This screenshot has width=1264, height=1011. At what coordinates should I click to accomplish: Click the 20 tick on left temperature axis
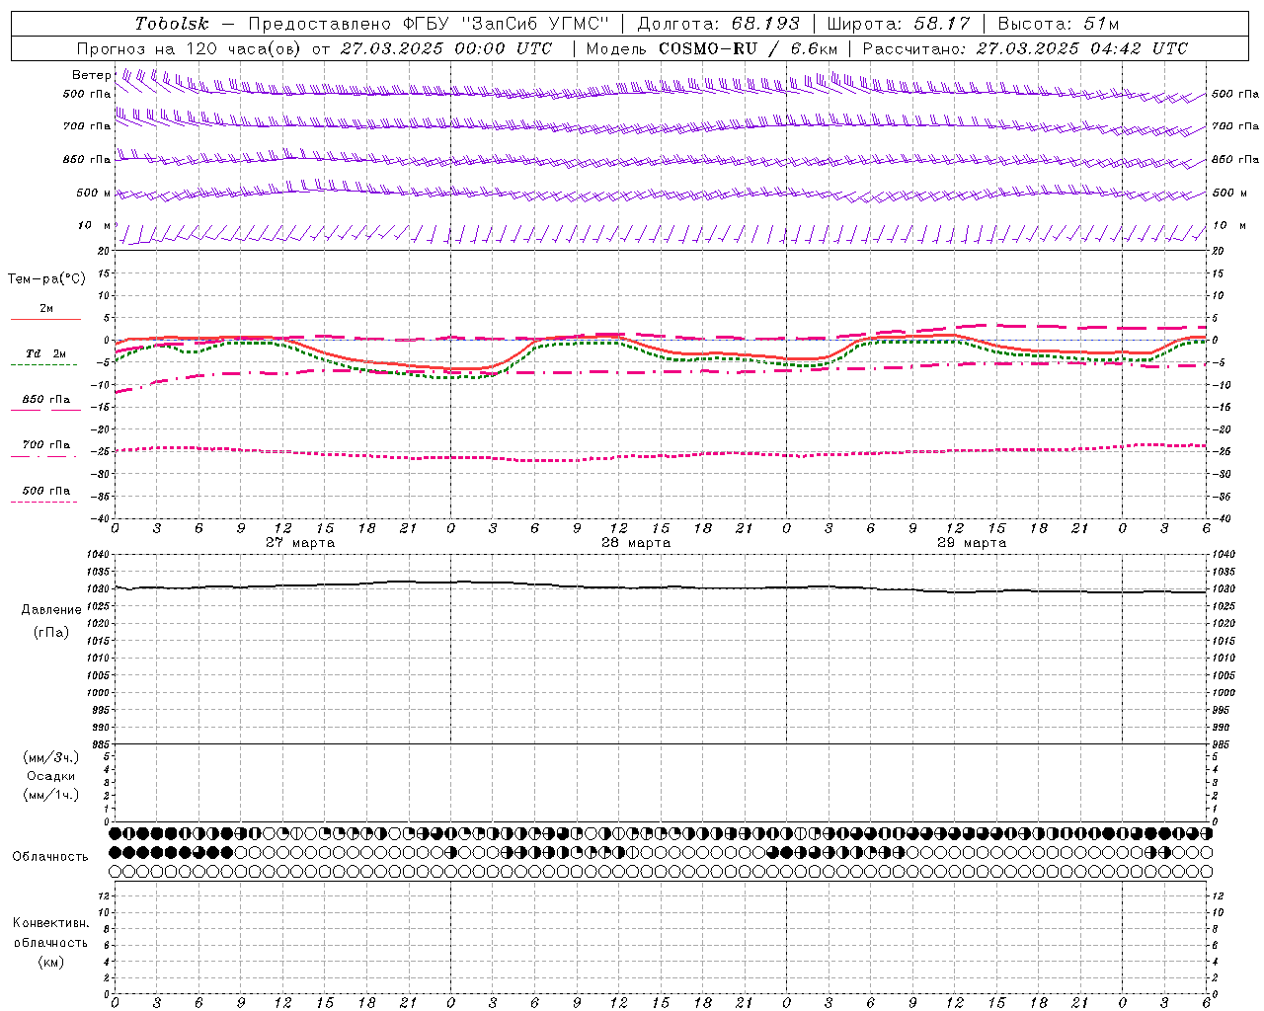[x=106, y=251]
